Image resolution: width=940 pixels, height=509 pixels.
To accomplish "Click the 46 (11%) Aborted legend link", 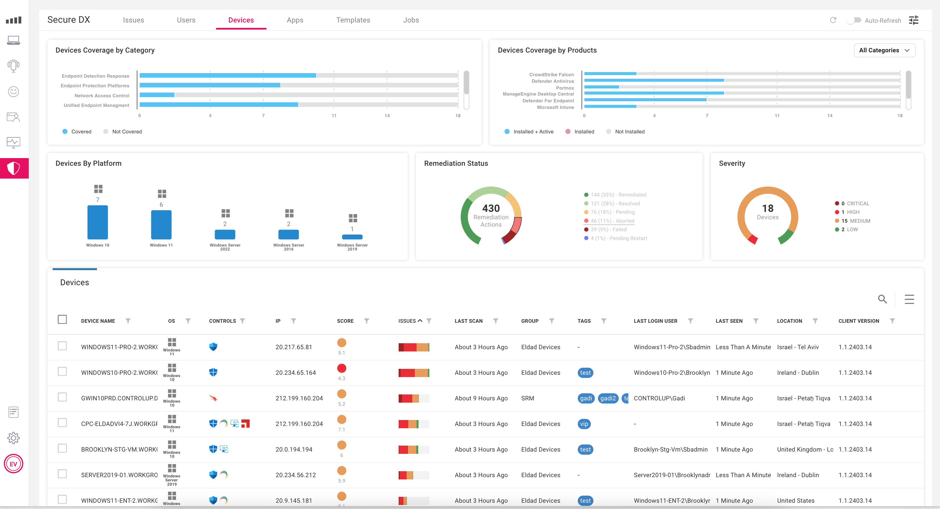I will (612, 221).
